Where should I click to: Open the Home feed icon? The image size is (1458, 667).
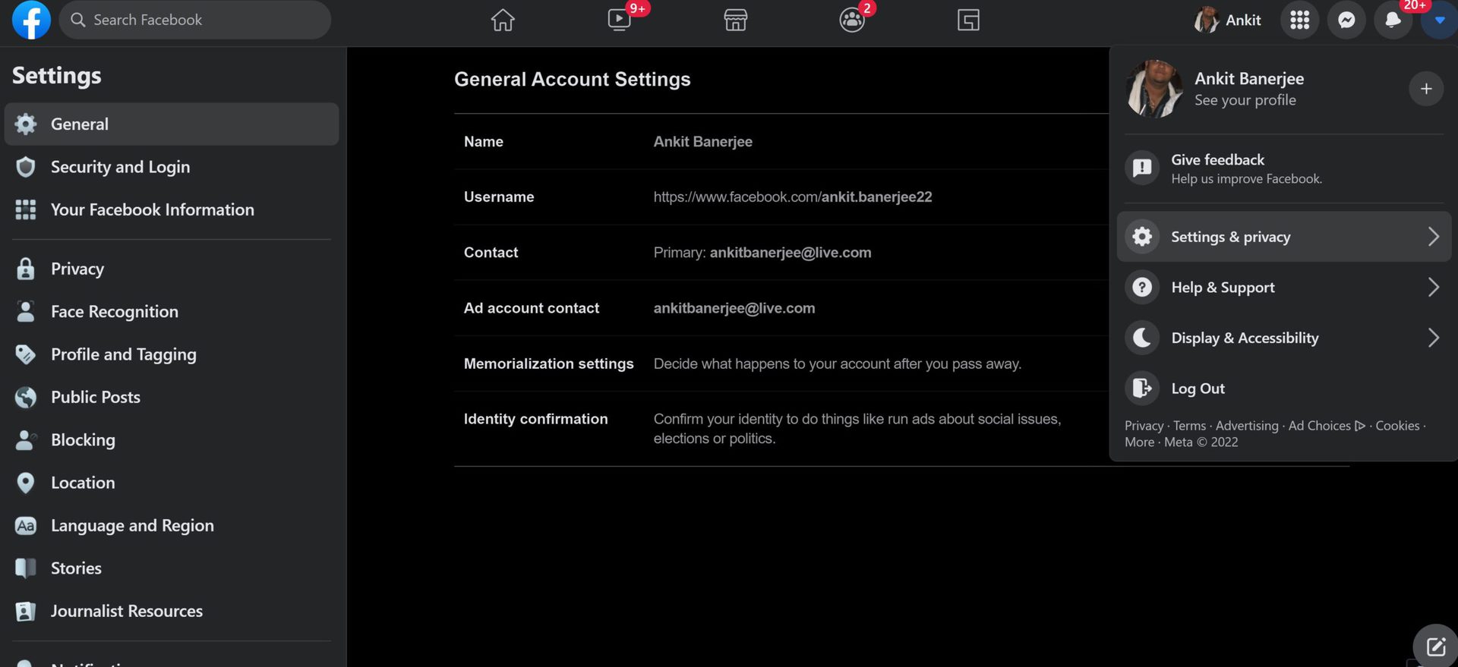click(x=503, y=20)
